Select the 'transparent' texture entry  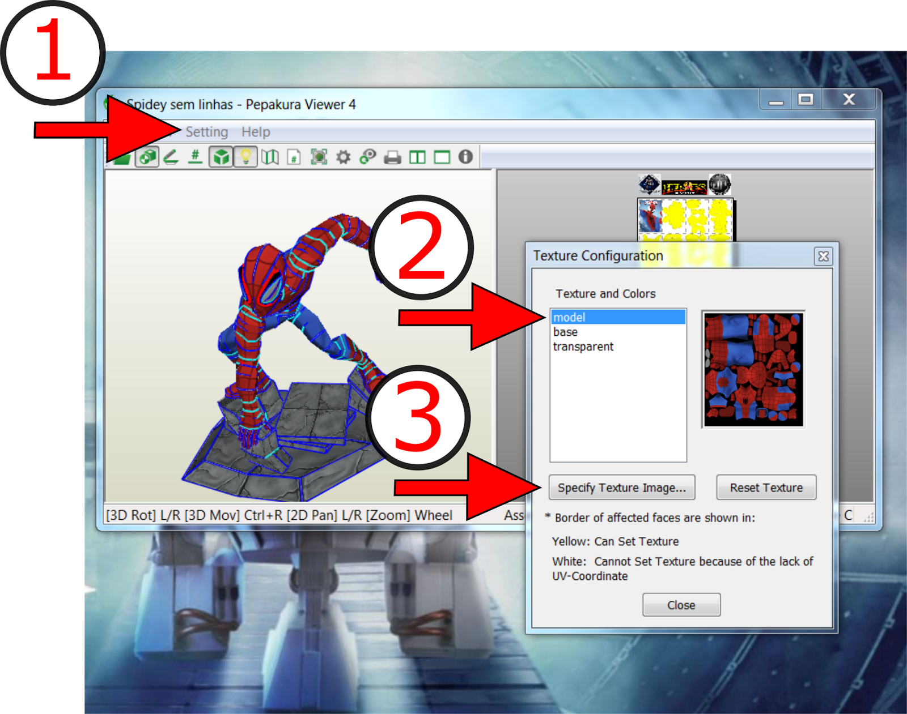[x=618, y=347]
